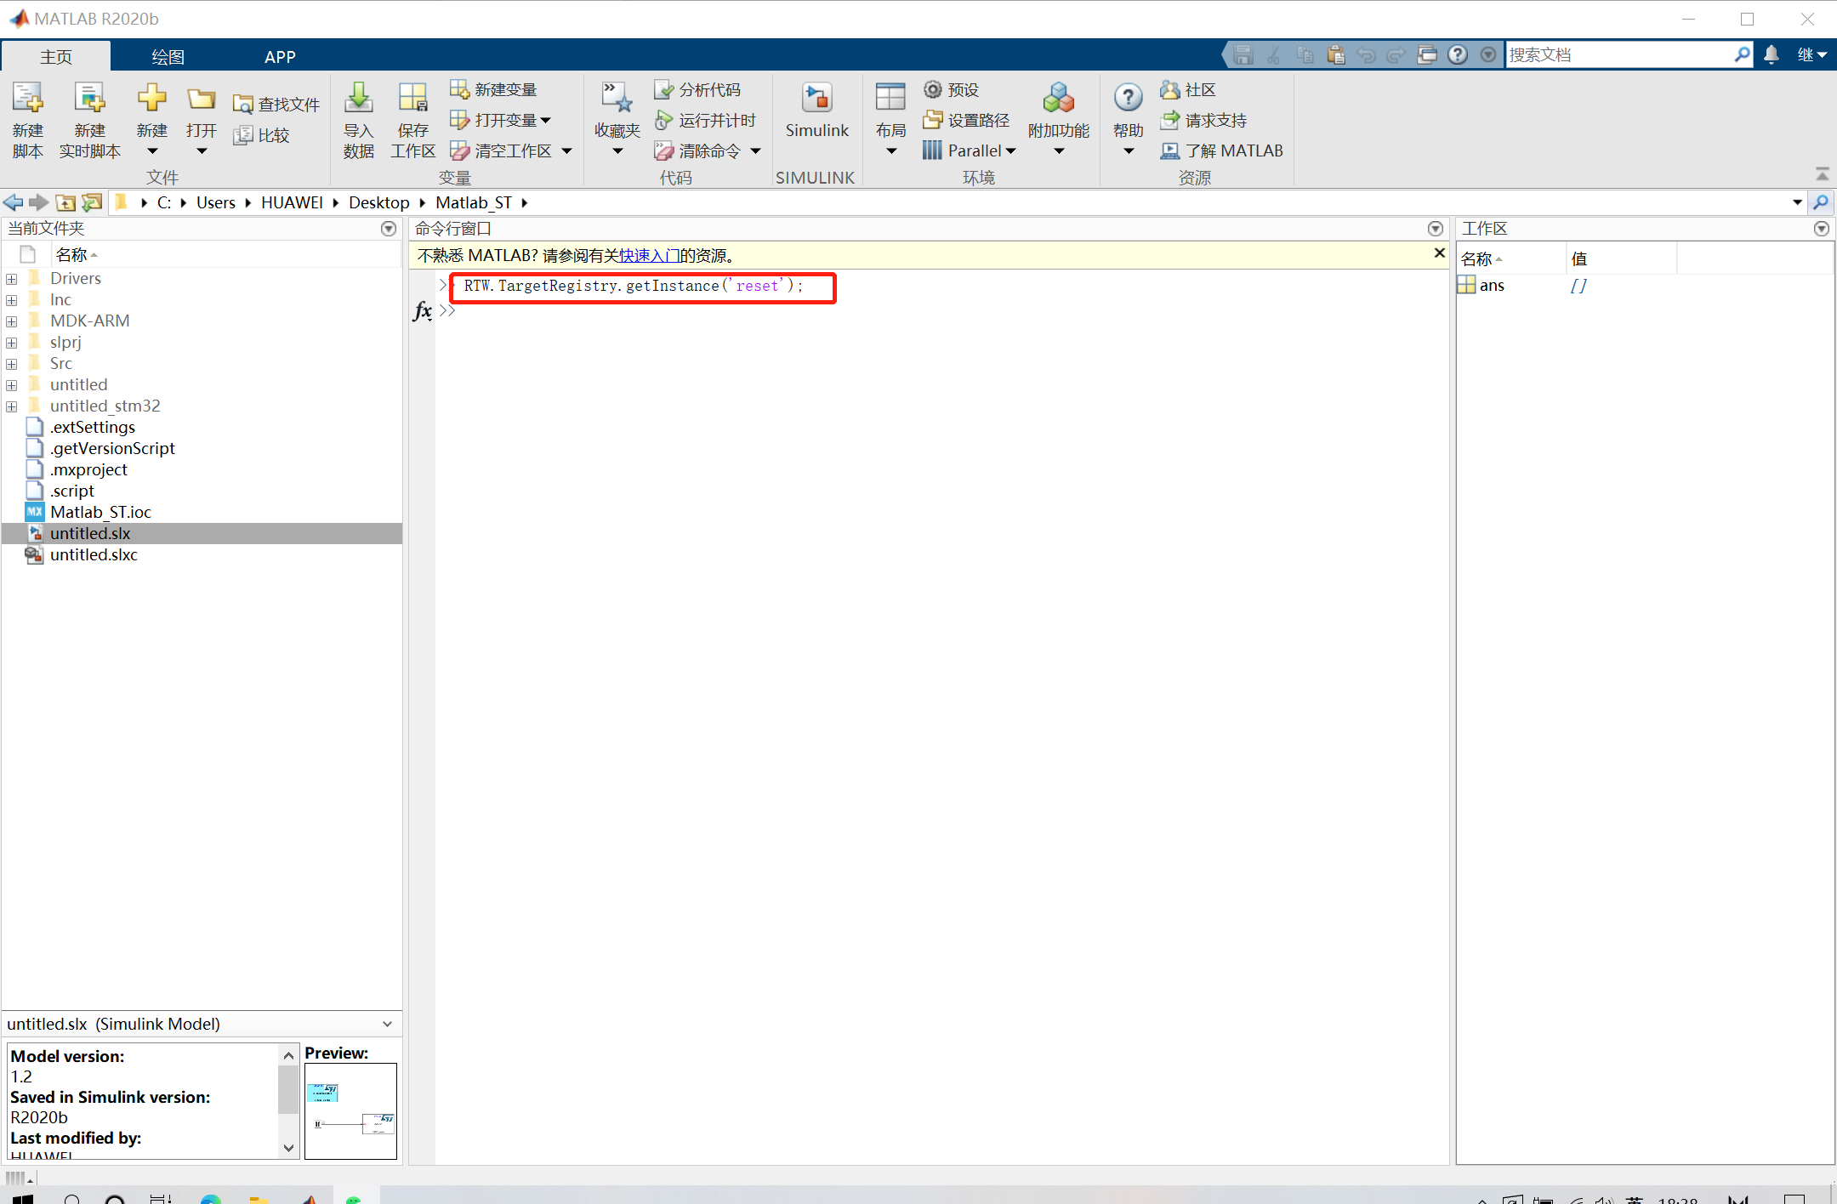Switch to the Home (主页) tab

click(56, 56)
